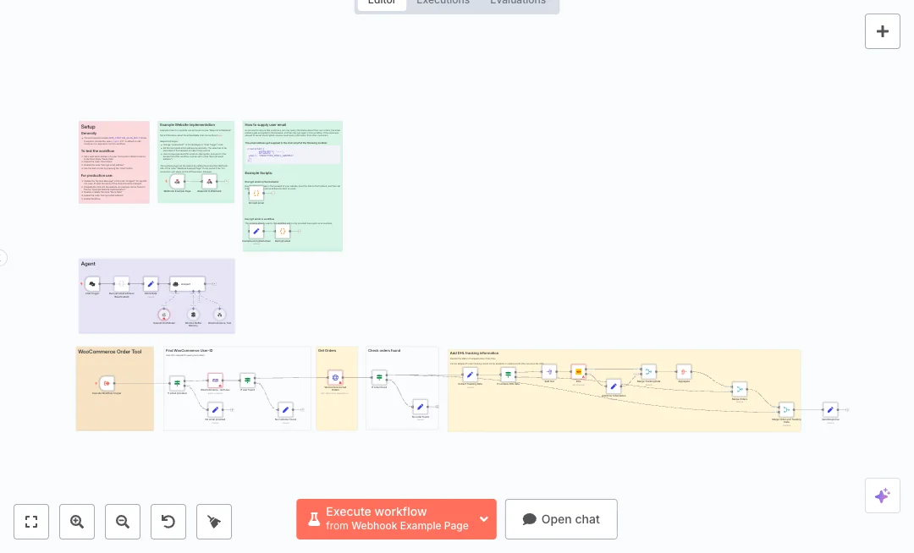Select the DHL node
Screen dimensions: 914x553
coord(578,372)
